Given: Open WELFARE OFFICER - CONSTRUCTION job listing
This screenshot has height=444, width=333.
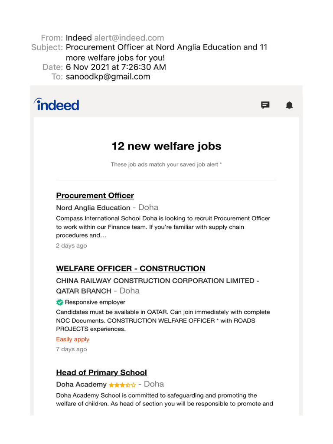Looking at the screenshot, I should pos(131,268).
